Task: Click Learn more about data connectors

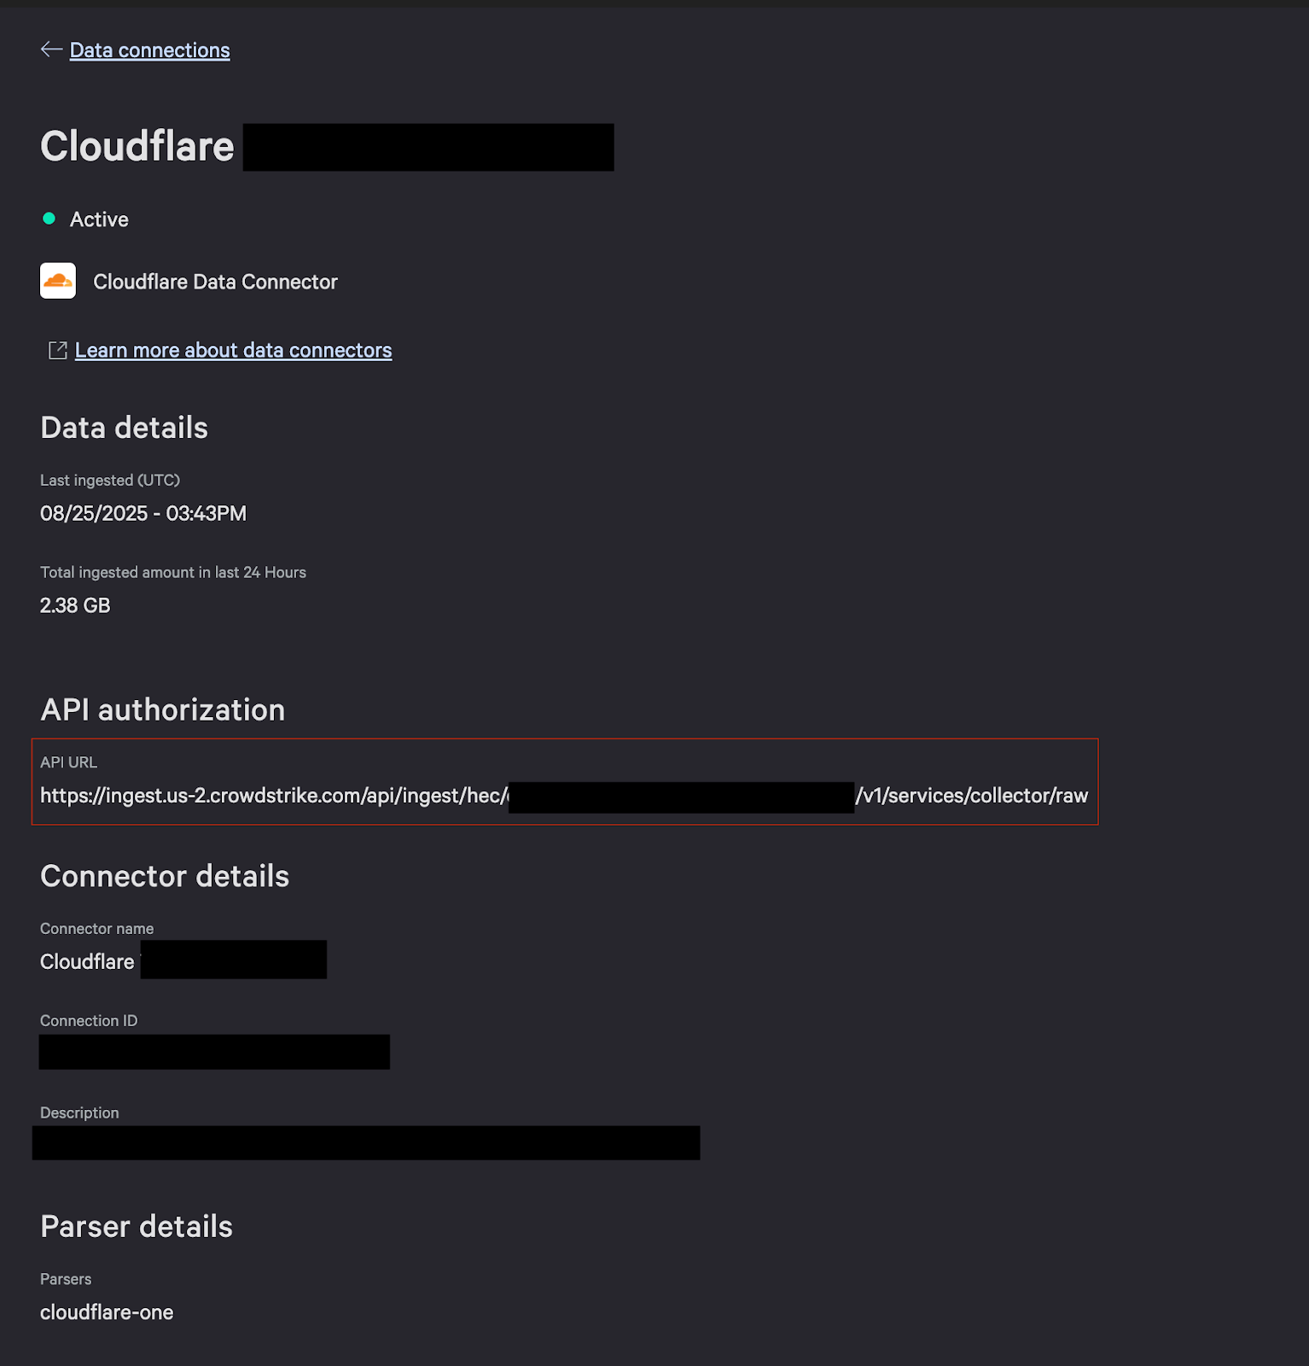Action: [x=233, y=350]
